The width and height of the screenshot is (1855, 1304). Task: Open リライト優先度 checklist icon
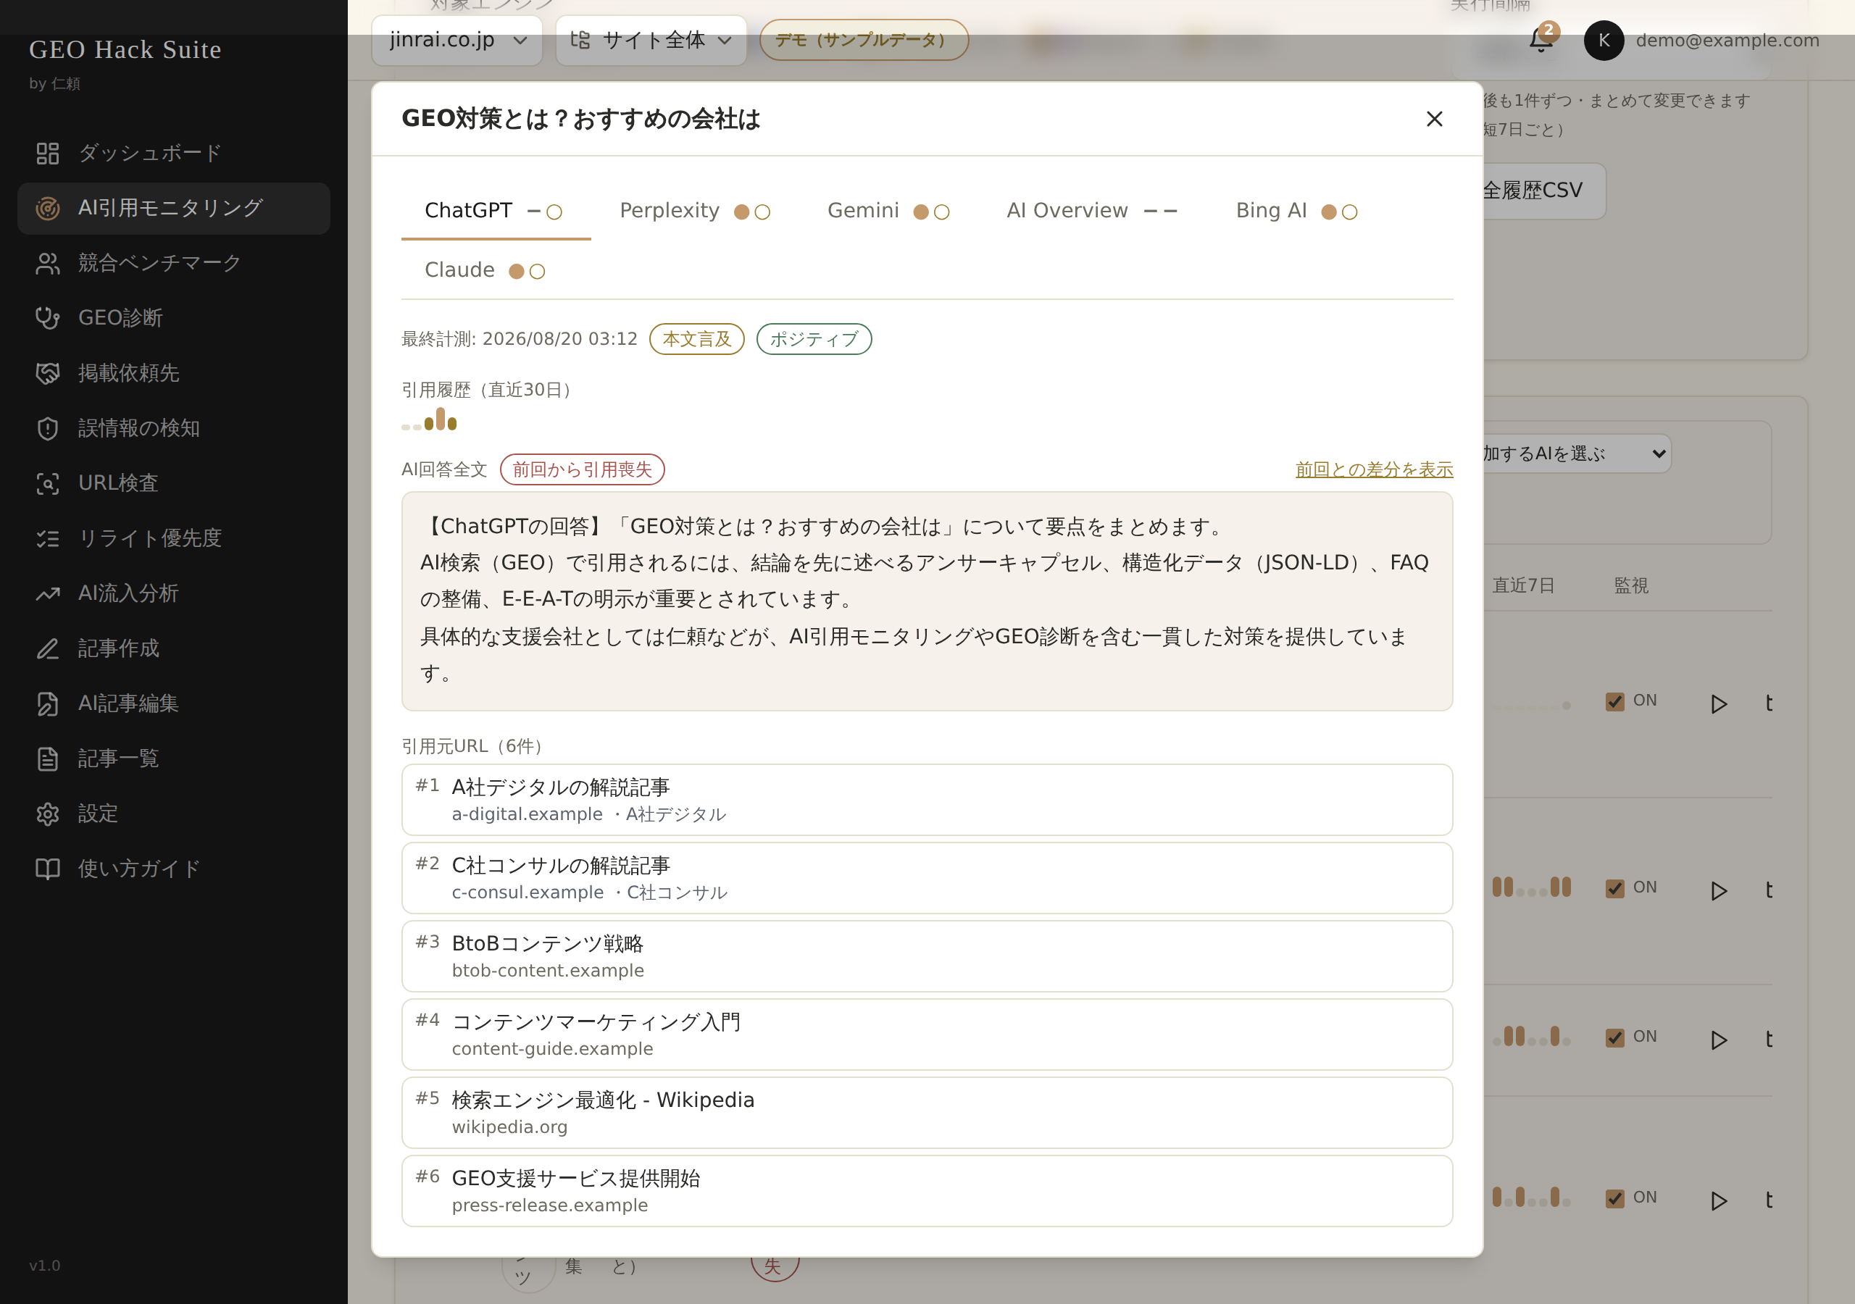point(48,538)
